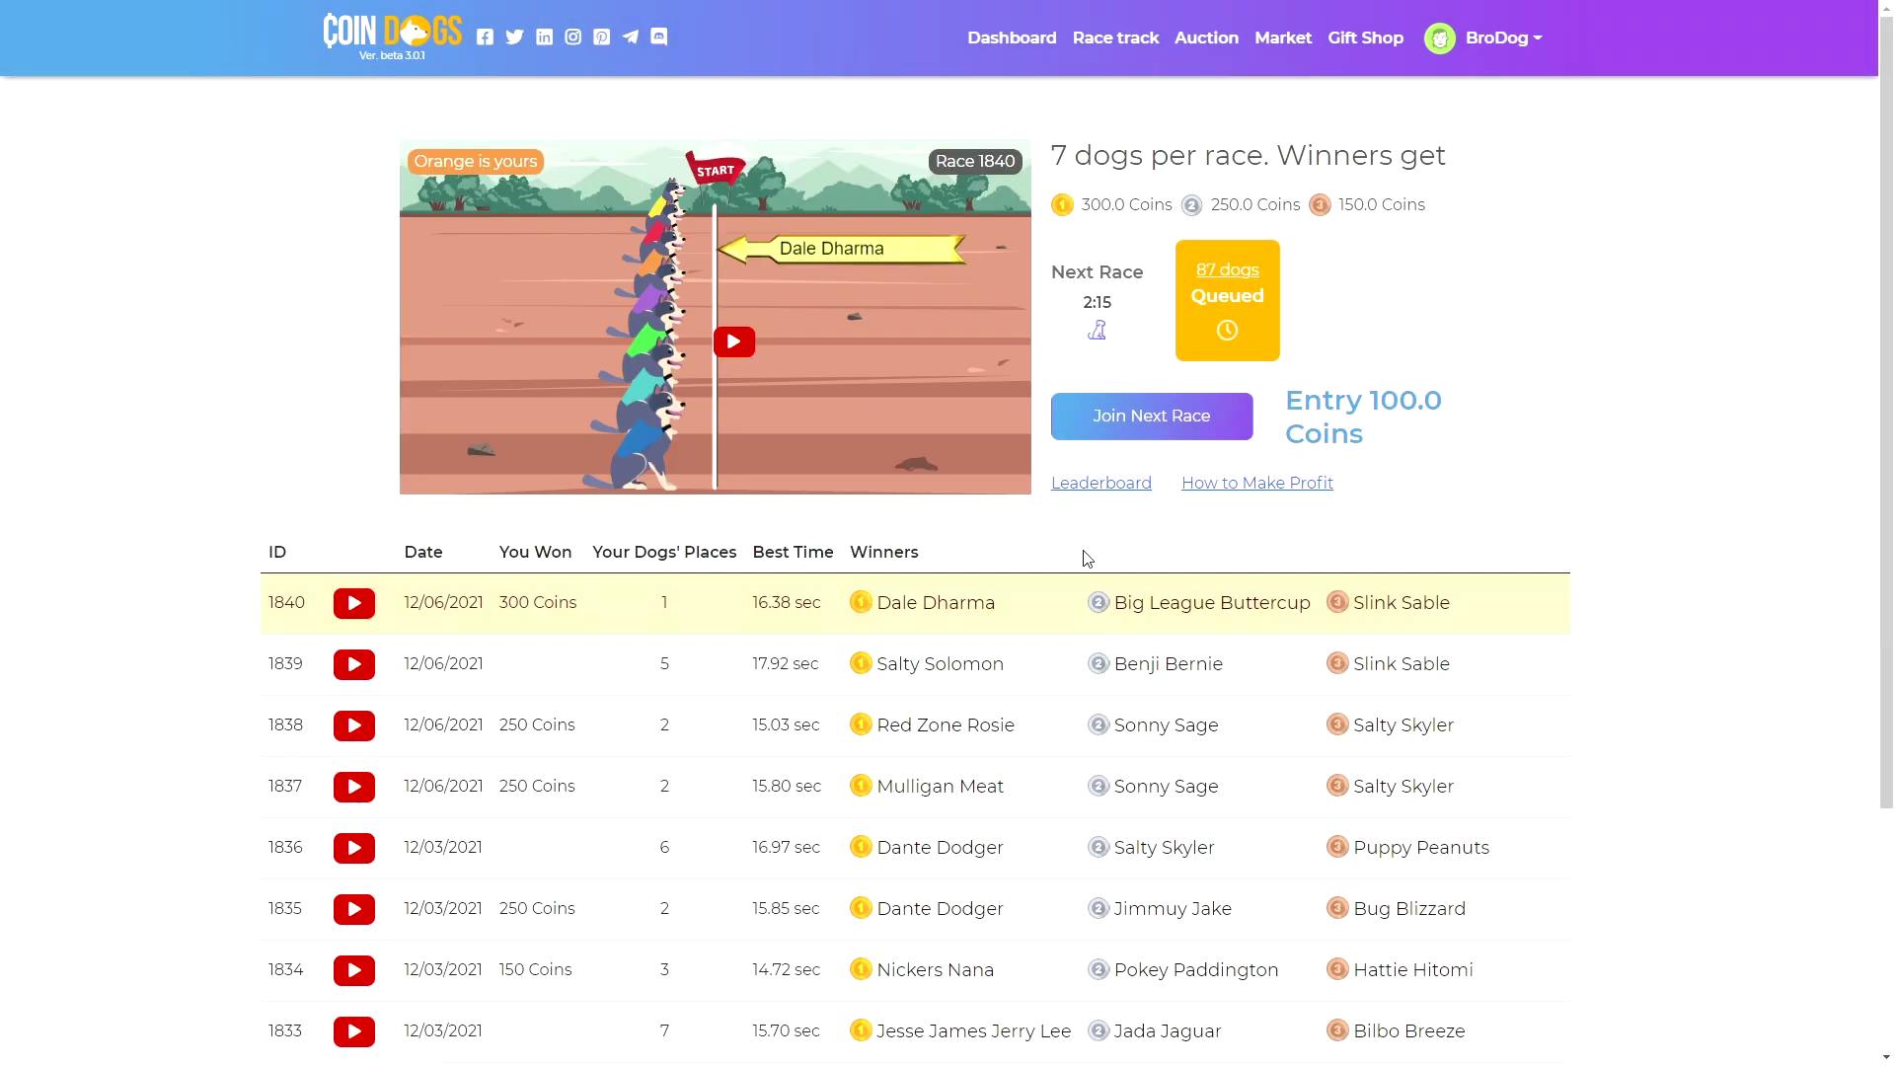Click Jimmuy Jake in race 1835

pyautogui.click(x=1173, y=909)
